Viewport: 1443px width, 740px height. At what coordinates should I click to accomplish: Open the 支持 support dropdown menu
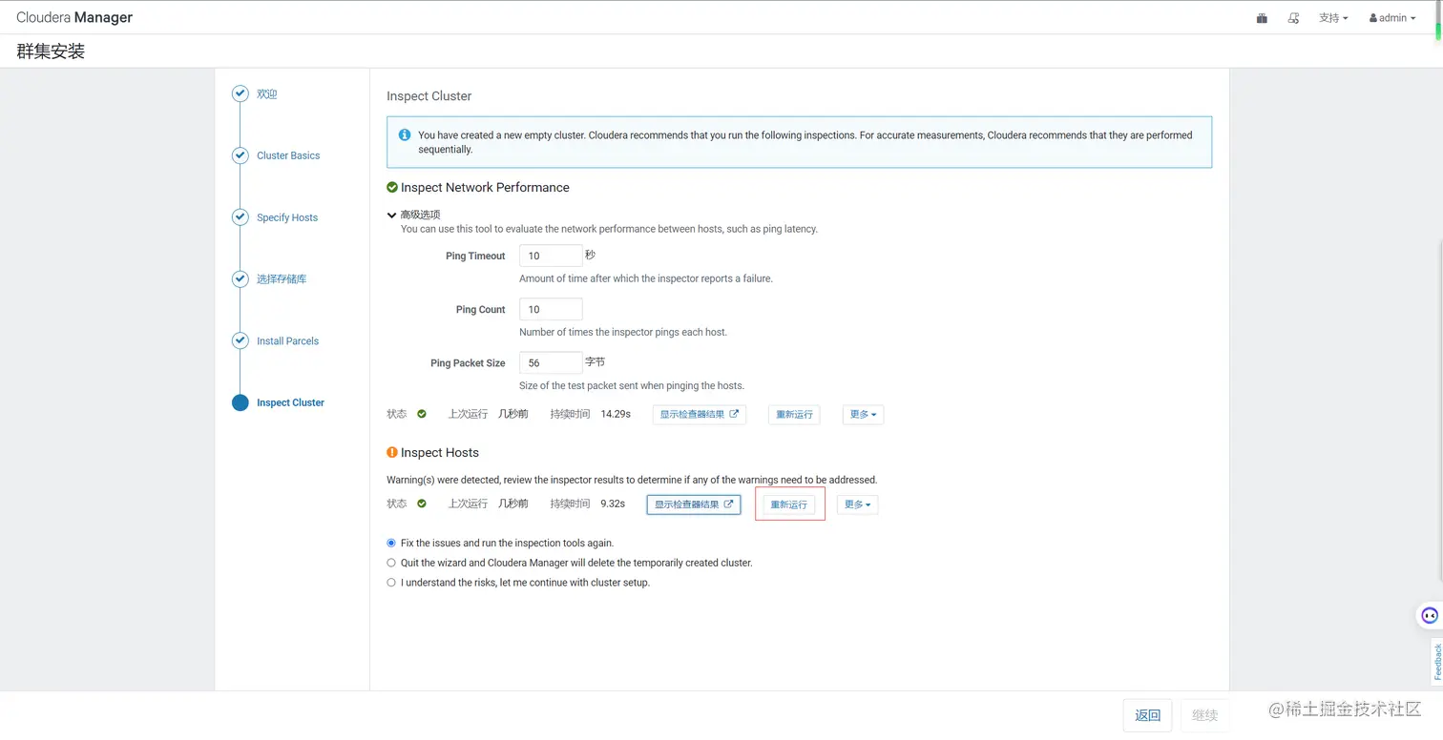[x=1333, y=18]
